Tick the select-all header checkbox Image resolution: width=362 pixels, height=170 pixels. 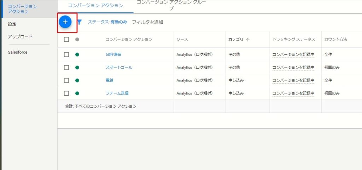pyautogui.click(x=66, y=40)
